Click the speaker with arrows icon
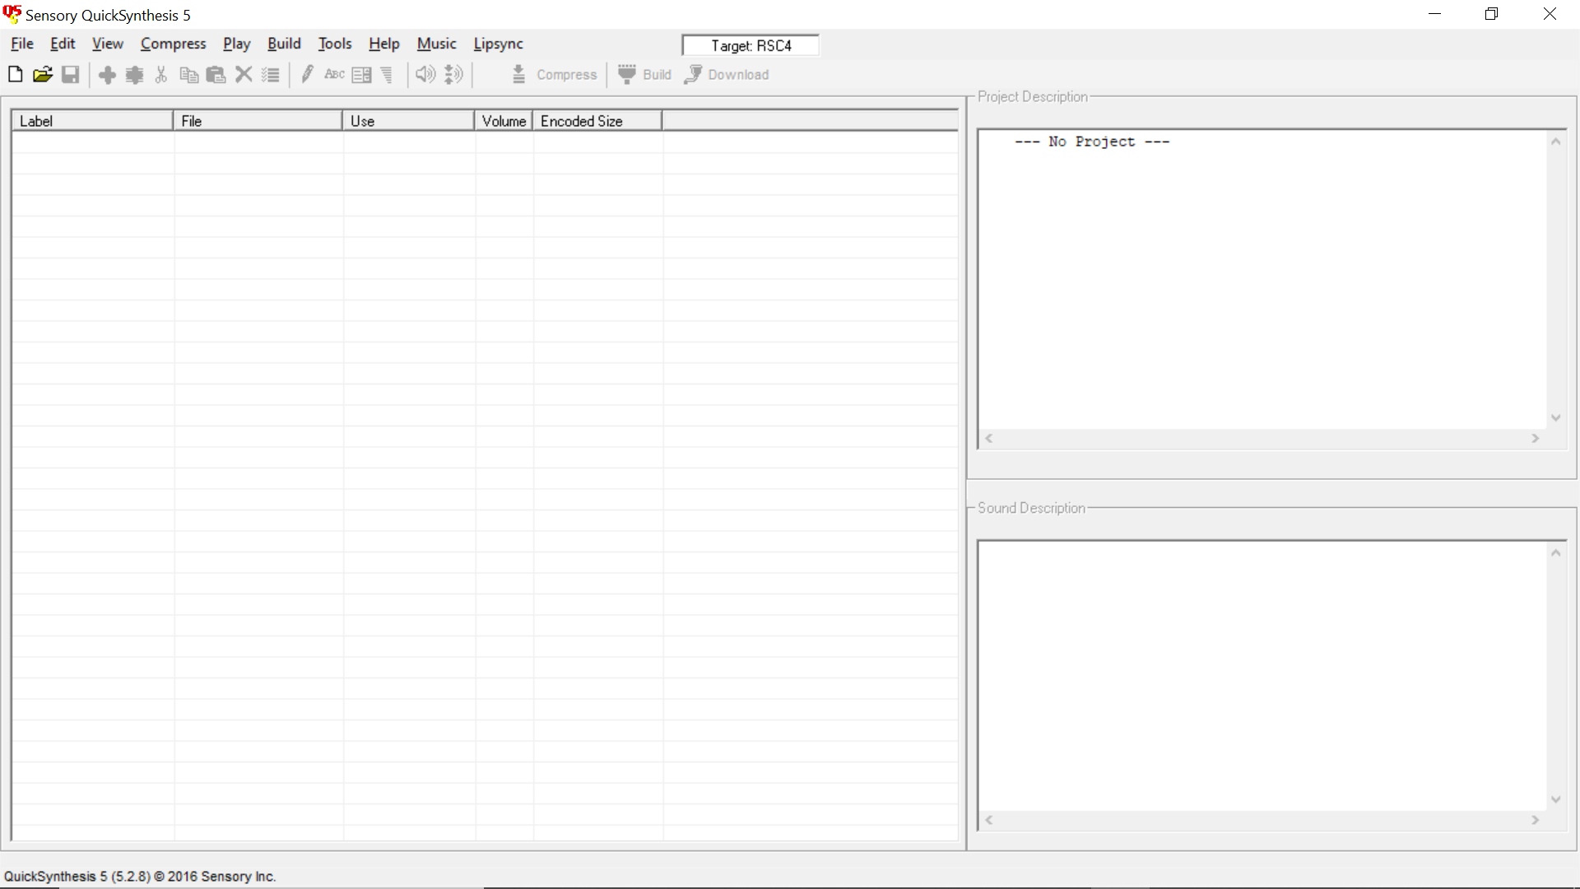Viewport: 1580px width, 889px height. [453, 74]
